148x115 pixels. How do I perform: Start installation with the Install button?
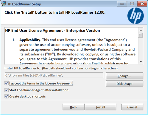coord(100,107)
